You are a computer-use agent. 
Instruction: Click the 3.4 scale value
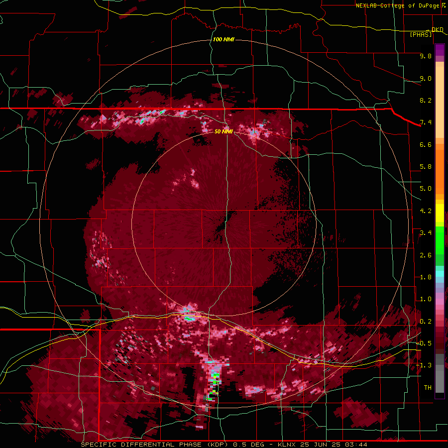click(426, 233)
